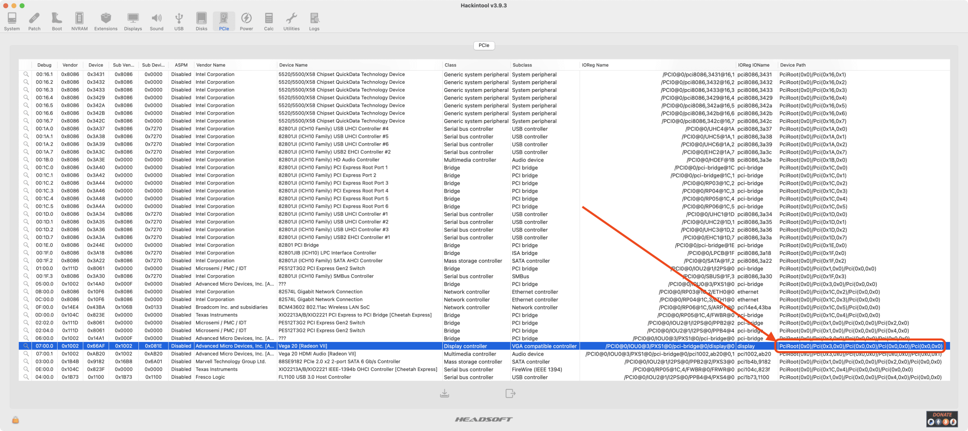The image size is (968, 431).
Task: Sort by the Class column header
Action: [x=476, y=65]
